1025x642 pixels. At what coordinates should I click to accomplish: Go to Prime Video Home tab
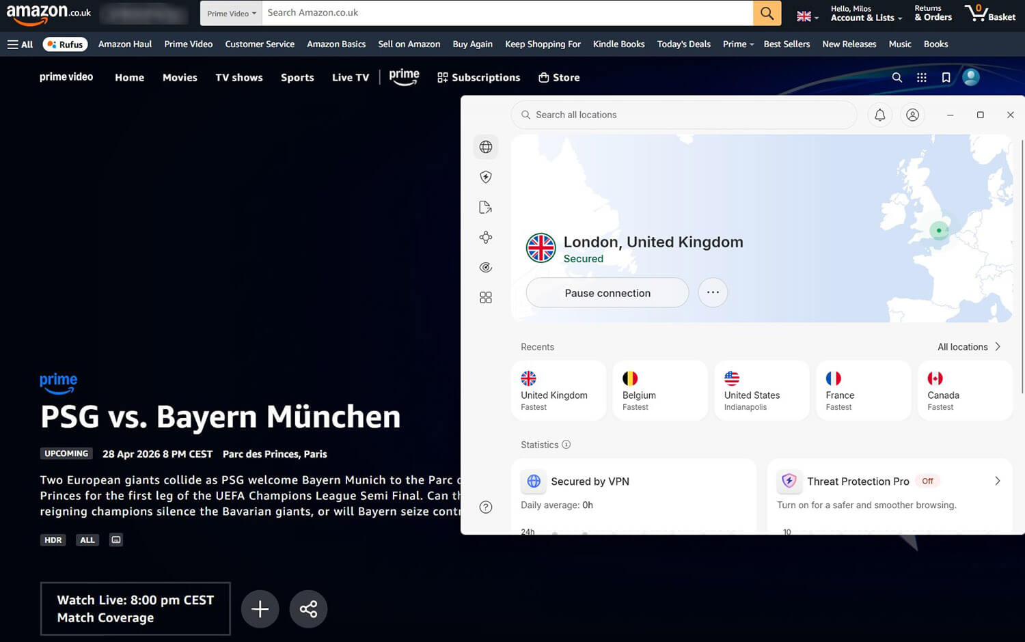click(x=129, y=78)
